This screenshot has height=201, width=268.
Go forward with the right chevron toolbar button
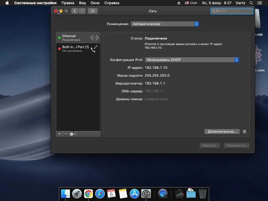point(82,11)
